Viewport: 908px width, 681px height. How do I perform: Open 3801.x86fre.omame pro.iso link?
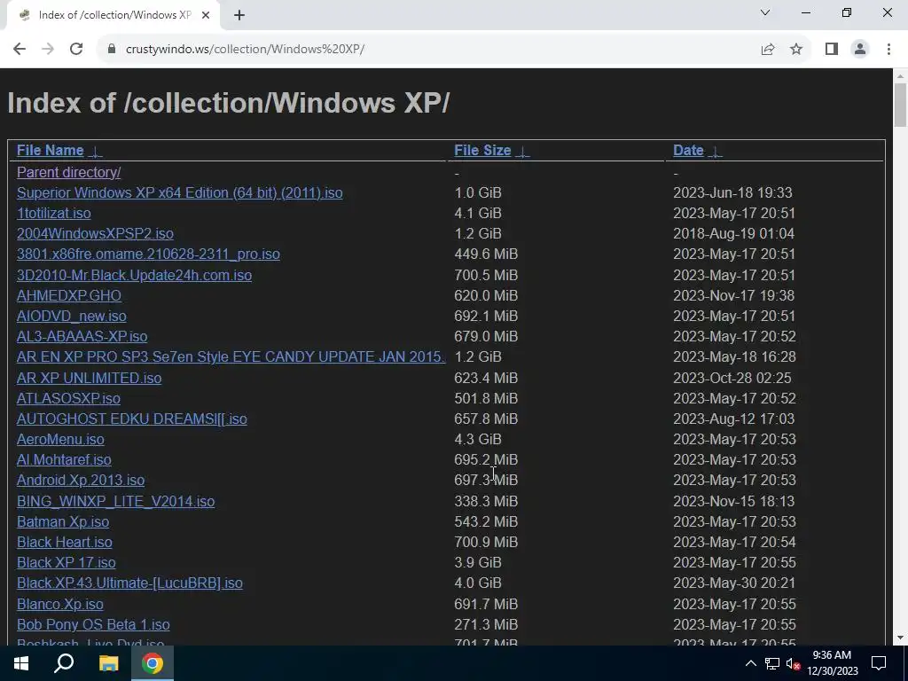tap(148, 254)
